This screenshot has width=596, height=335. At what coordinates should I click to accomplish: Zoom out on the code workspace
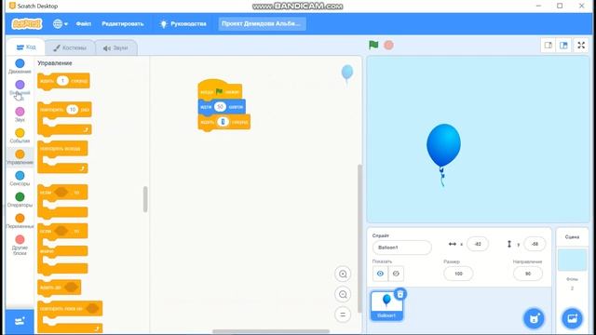pyautogui.click(x=343, y=294)
